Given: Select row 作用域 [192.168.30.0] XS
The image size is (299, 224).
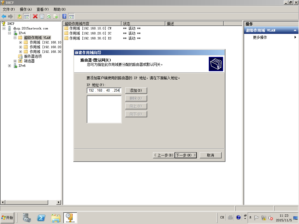Looking at the screenshot, I should (91, 38).
